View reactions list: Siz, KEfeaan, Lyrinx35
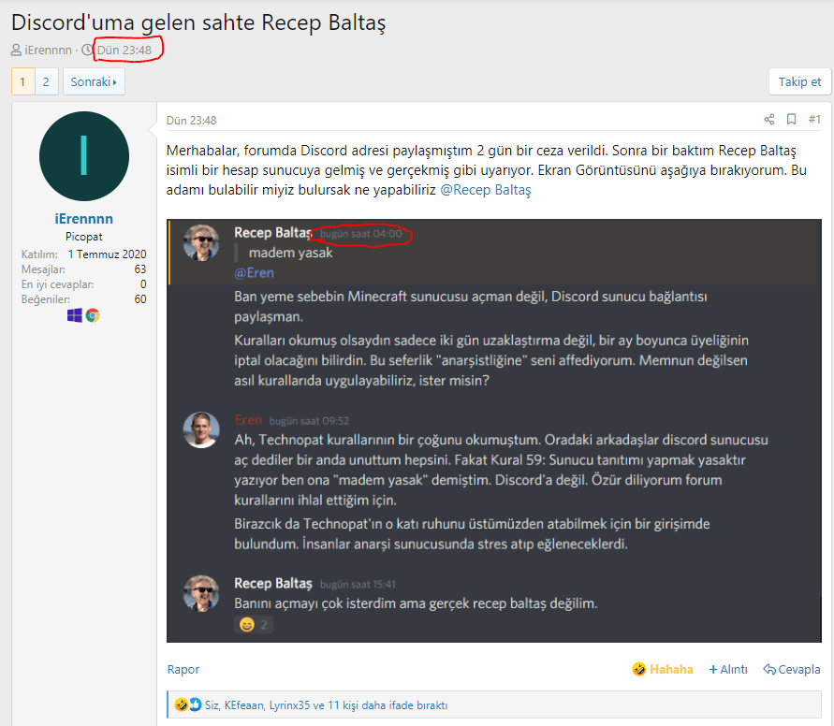The height and width of the screenshot is (726, 834). pyautogui.click(x=326, y=705)
